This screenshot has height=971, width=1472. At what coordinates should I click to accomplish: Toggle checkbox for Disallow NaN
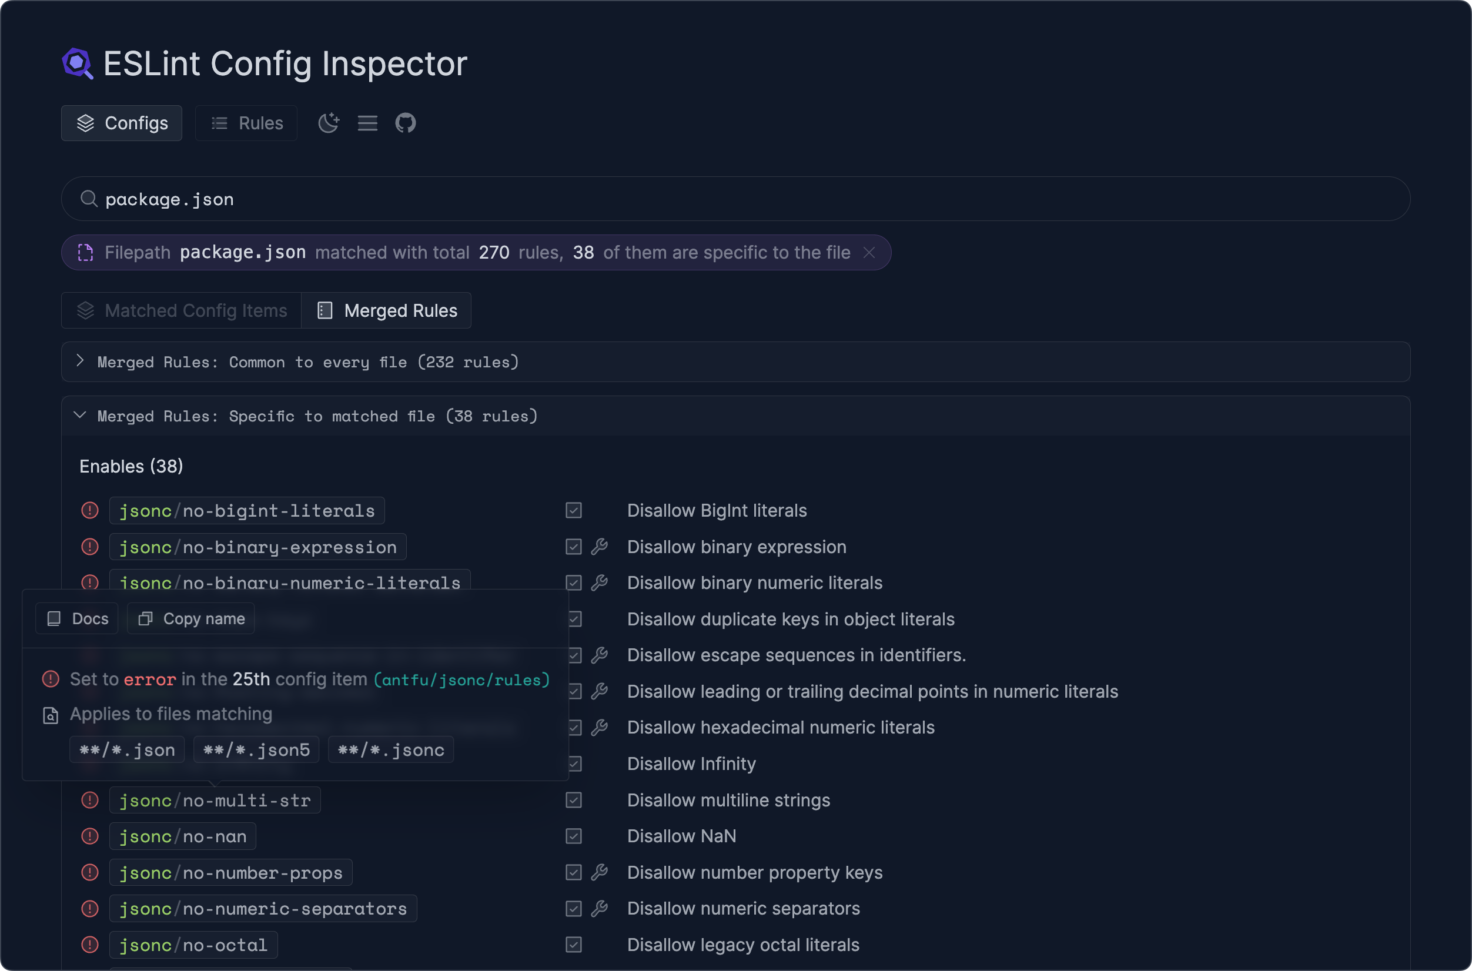tap(573, 836)
